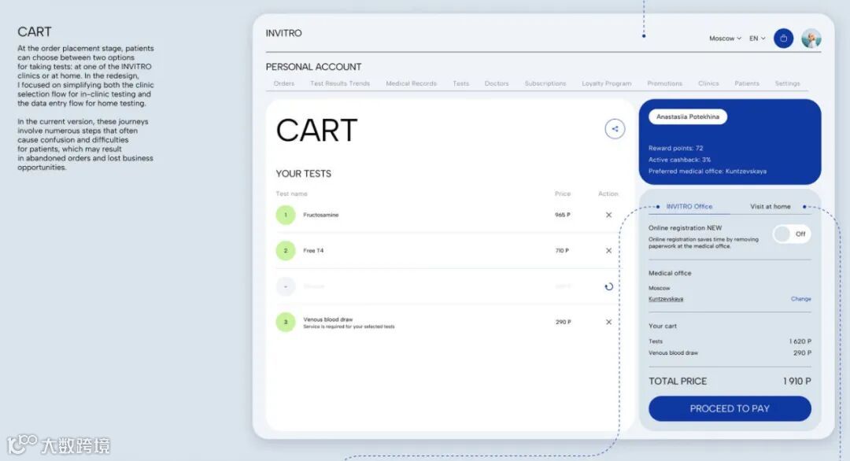
Task: Switch to the Orders tab
Action: [x=284, y=83]
